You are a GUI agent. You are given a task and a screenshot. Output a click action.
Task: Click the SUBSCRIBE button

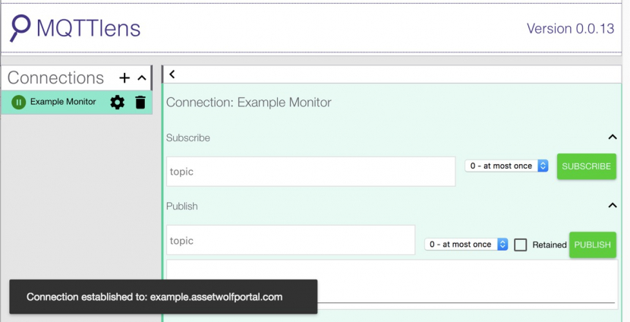(586, 166)
